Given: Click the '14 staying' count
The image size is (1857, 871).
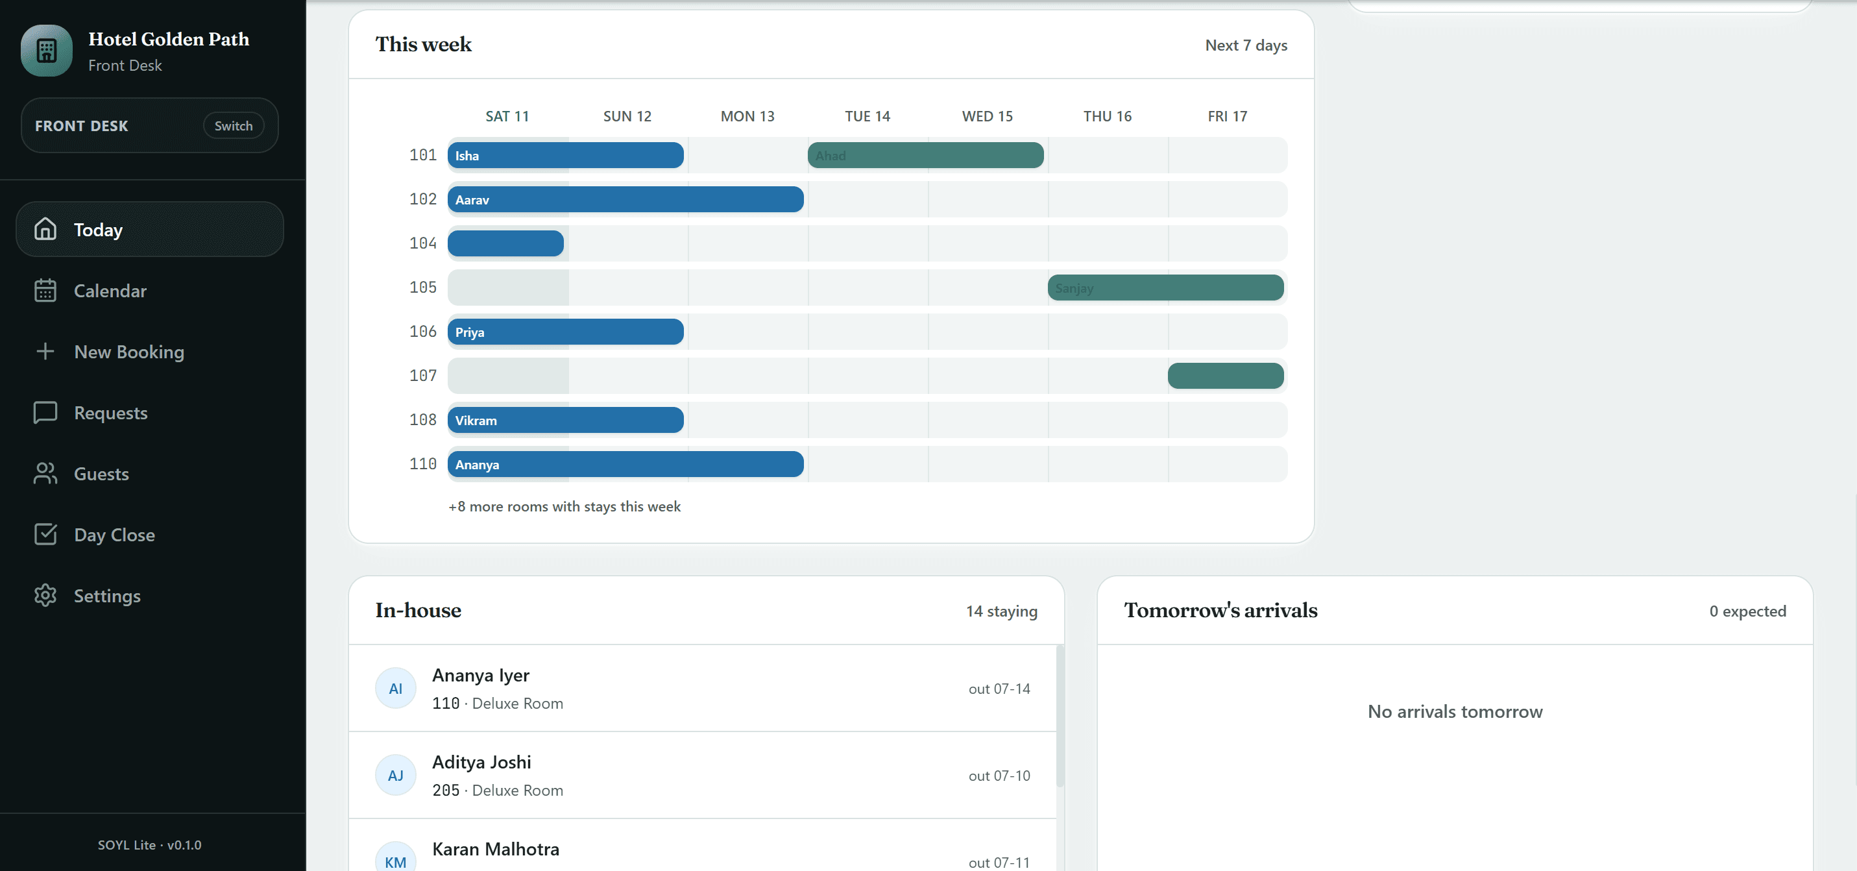Looking at the screenshot, I should (1001, 611).
